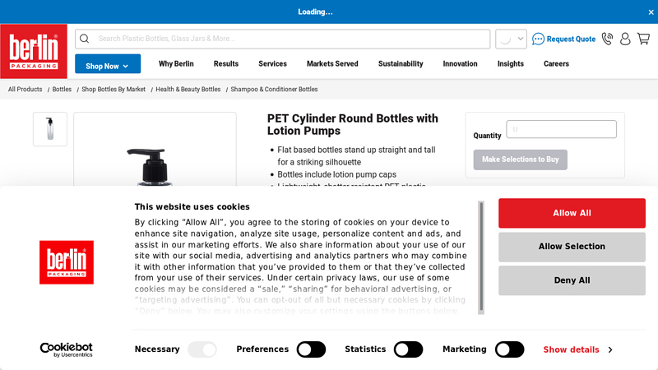The width and height of the screenshot is (658, 370).
Task: Click the Request Quote chat icon
Action: point(538,39)
